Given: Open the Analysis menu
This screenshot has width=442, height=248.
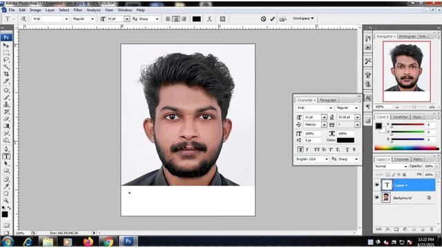Looking at the screenshot, I should click(93, 10).
